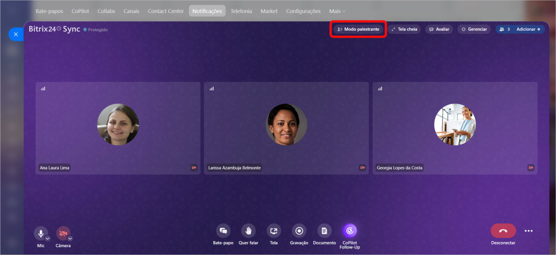Click Georgia Lopes da Costa's avatar

click(x=455, y=124)
